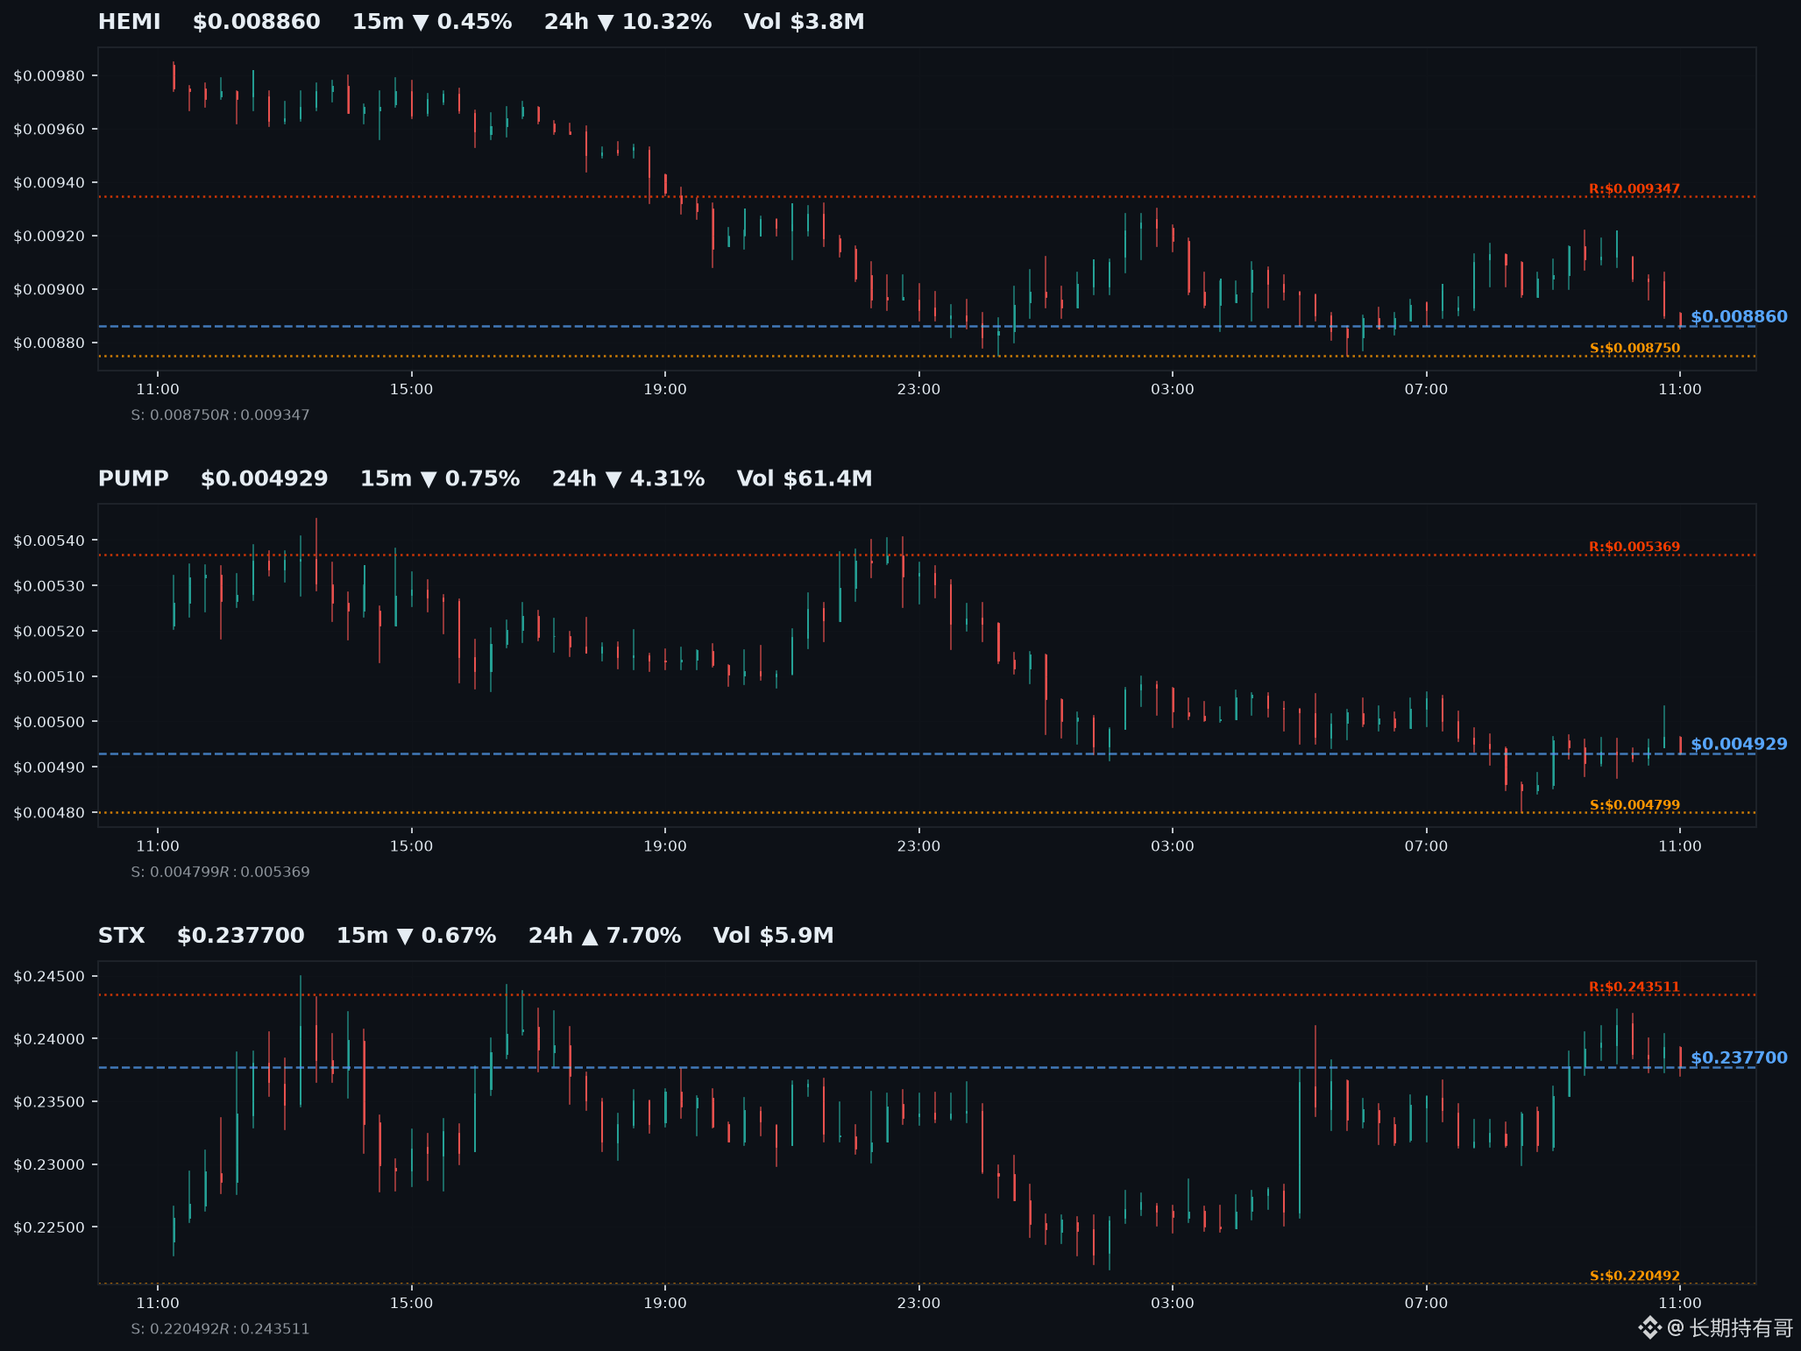The width and height of the screenshot is (1801, 1351).
Task: Click the Vol $5.9M figure
Action: (x=773, y=936)
